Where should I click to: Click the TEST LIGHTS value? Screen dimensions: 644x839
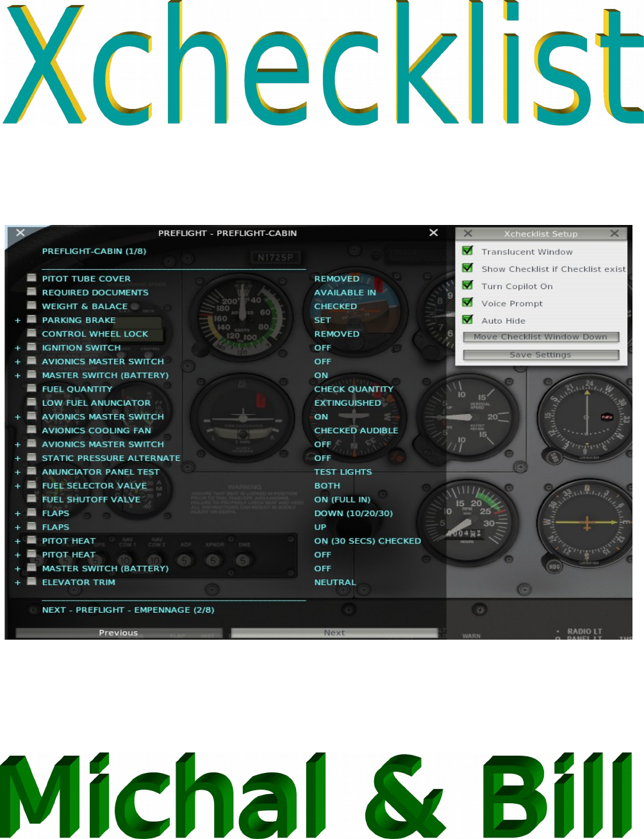tap(343, 472)
